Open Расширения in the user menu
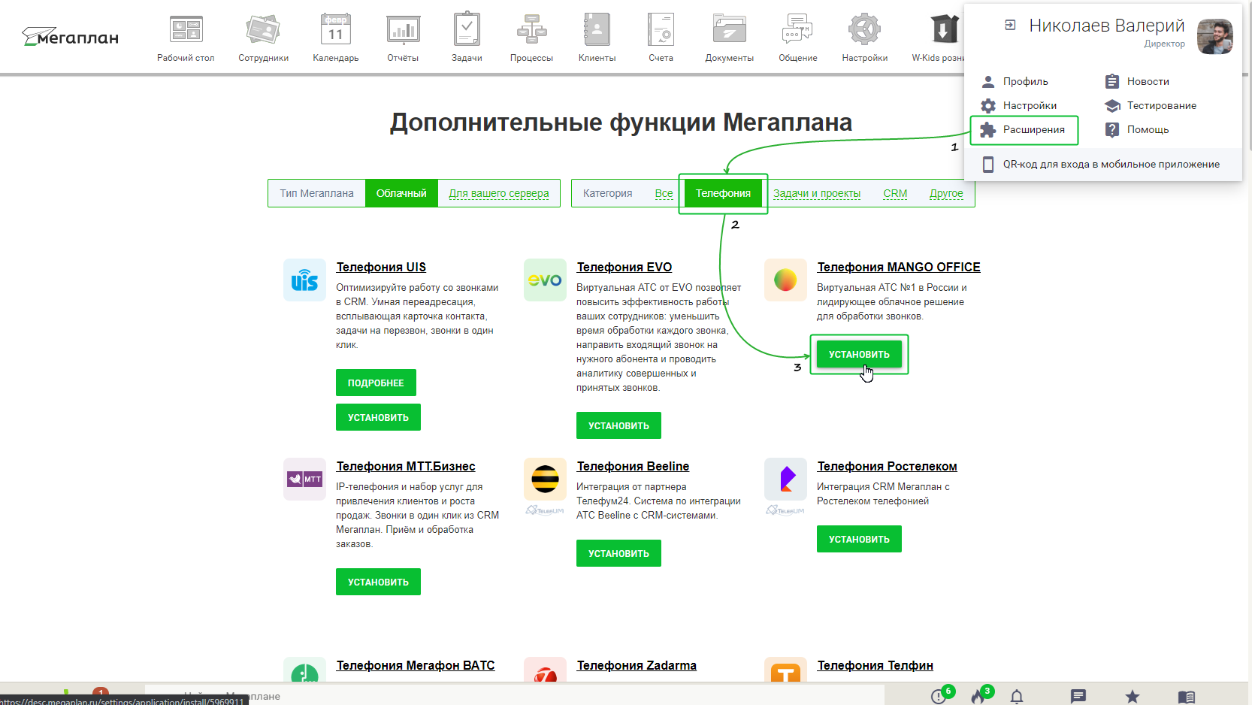Screen dimensions: 1252x705 coord(1024,129)
